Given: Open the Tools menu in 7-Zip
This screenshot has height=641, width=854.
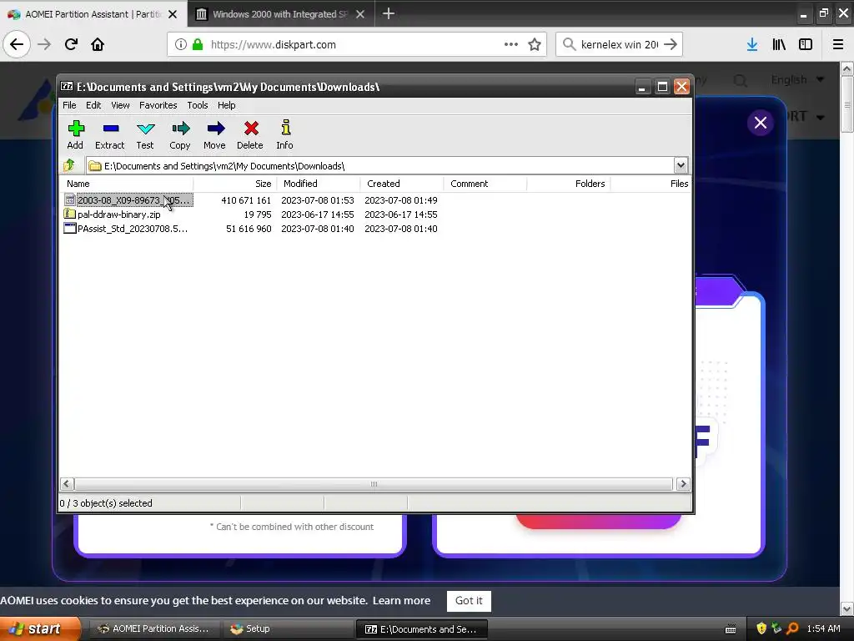Looking at the screenshot, I should [x=197, y=105].
